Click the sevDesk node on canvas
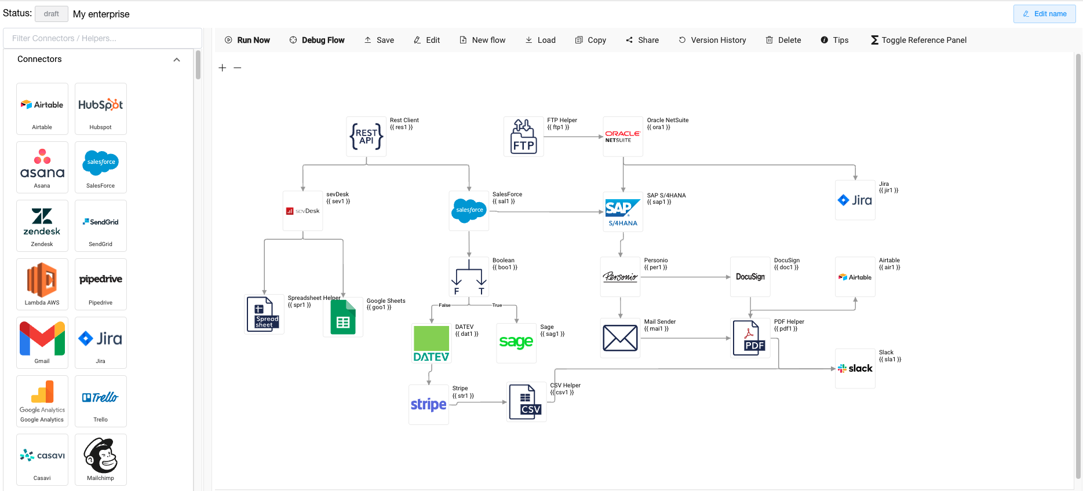Viewport: 1083px width, 491px height. pyautogui.click(x=303, y=211)
